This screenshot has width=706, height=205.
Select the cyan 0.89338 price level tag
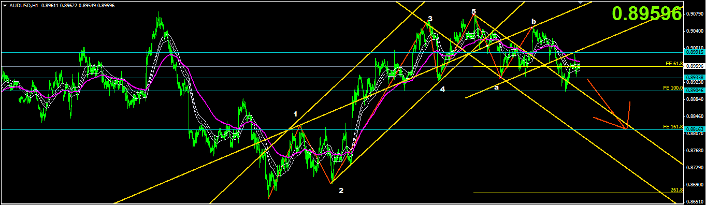click(694, 78)
